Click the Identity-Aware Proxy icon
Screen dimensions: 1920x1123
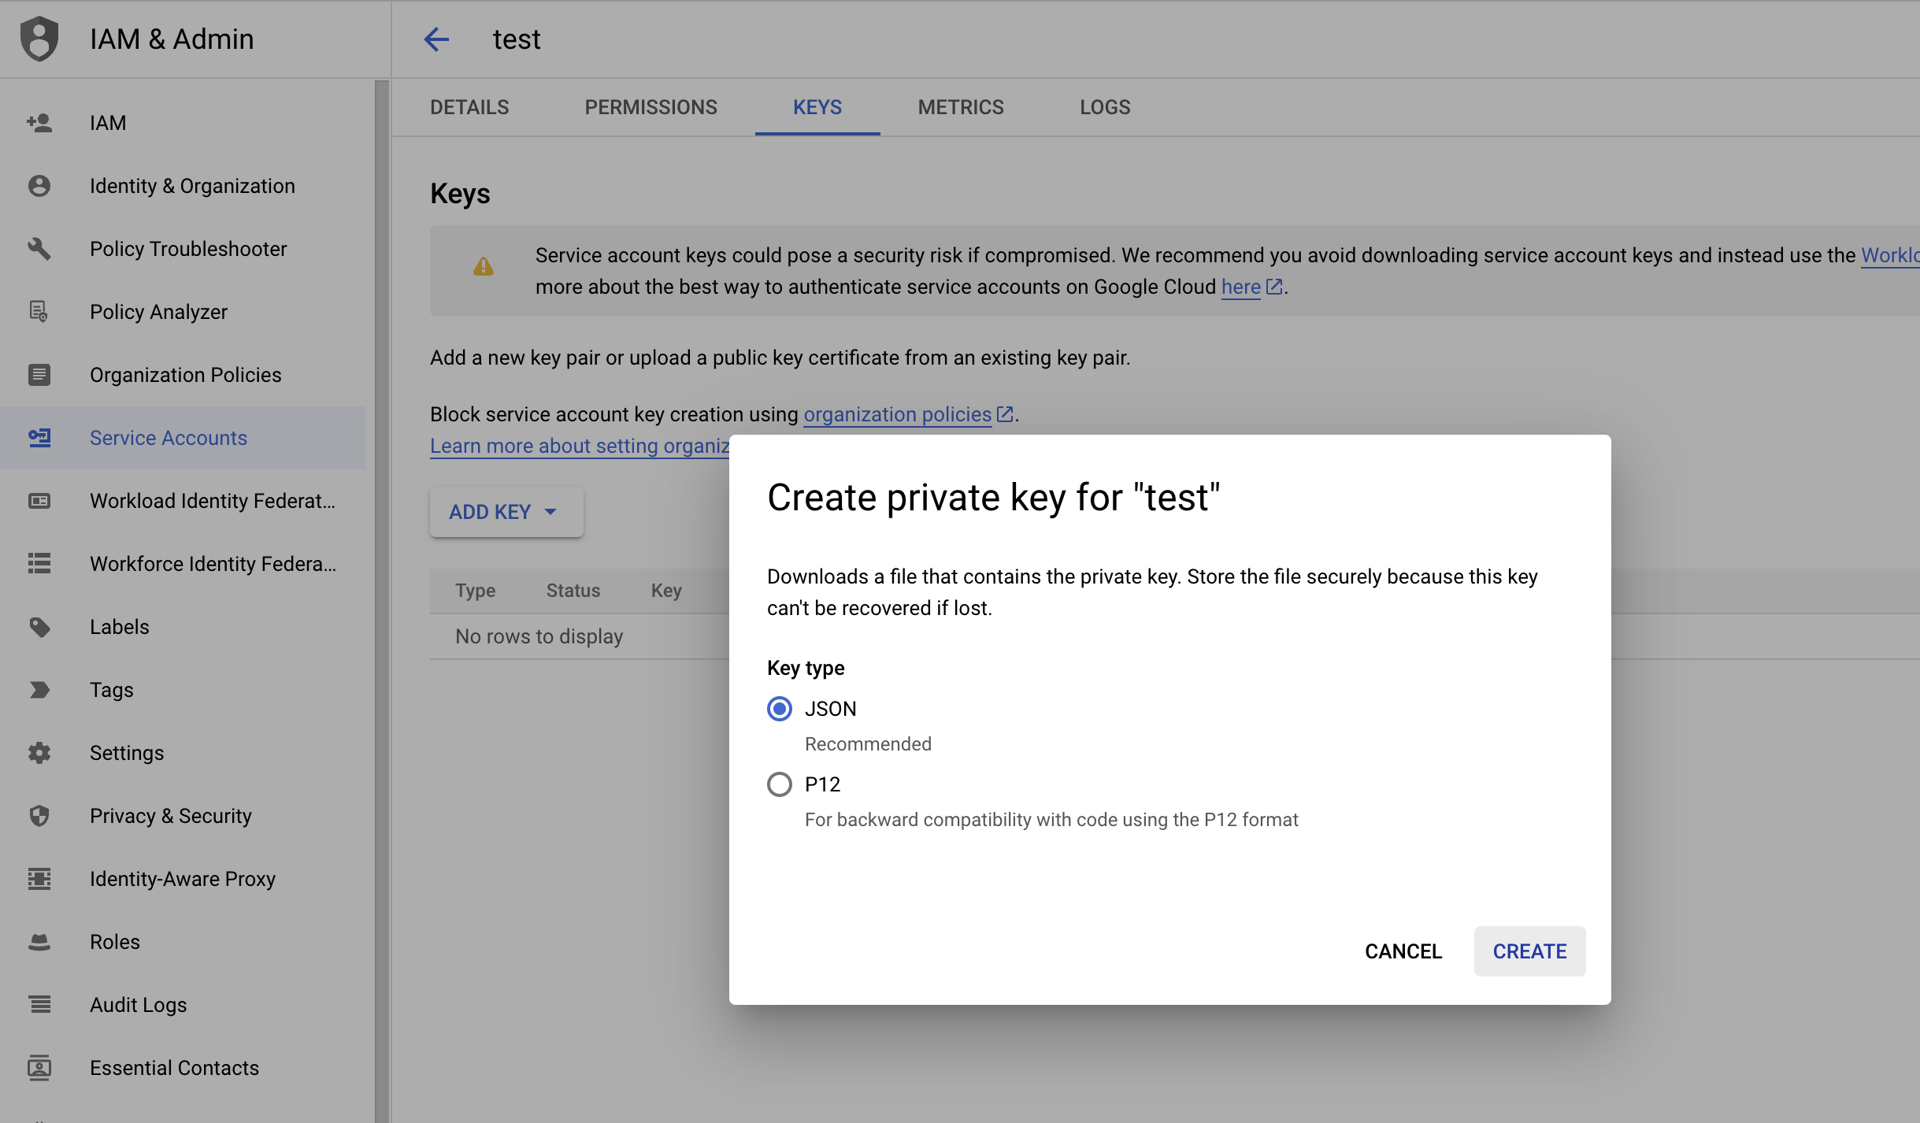pyautogui.click(x=39, y=879)
